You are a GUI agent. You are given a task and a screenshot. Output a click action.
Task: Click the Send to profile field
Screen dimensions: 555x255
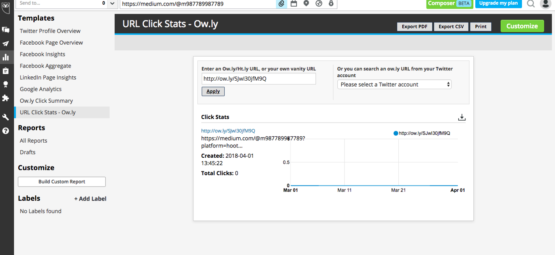click(62, 4)
